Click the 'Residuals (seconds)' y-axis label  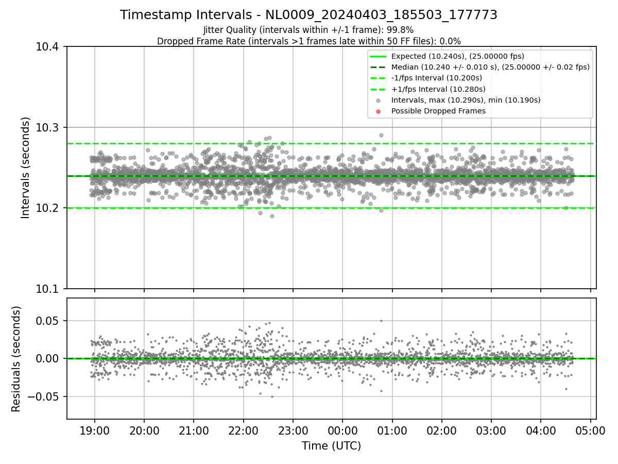click(x=16, y=359)
